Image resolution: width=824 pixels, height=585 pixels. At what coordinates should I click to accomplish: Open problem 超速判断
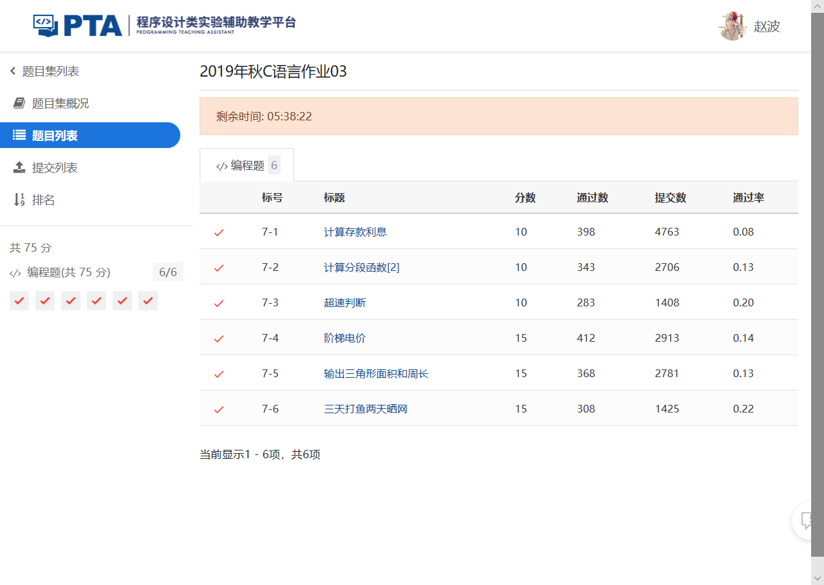tap(345, 302)
